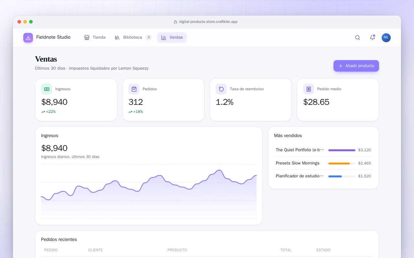
Task: Click the lock icon in address bar
Action: coord(175,22)
